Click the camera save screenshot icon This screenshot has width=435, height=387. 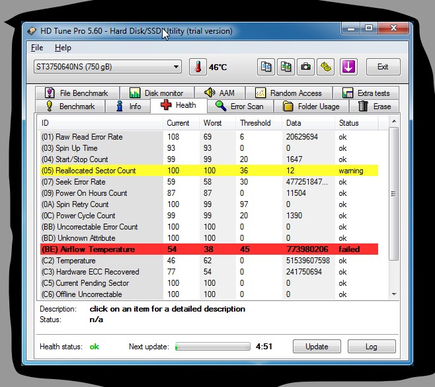305,67
